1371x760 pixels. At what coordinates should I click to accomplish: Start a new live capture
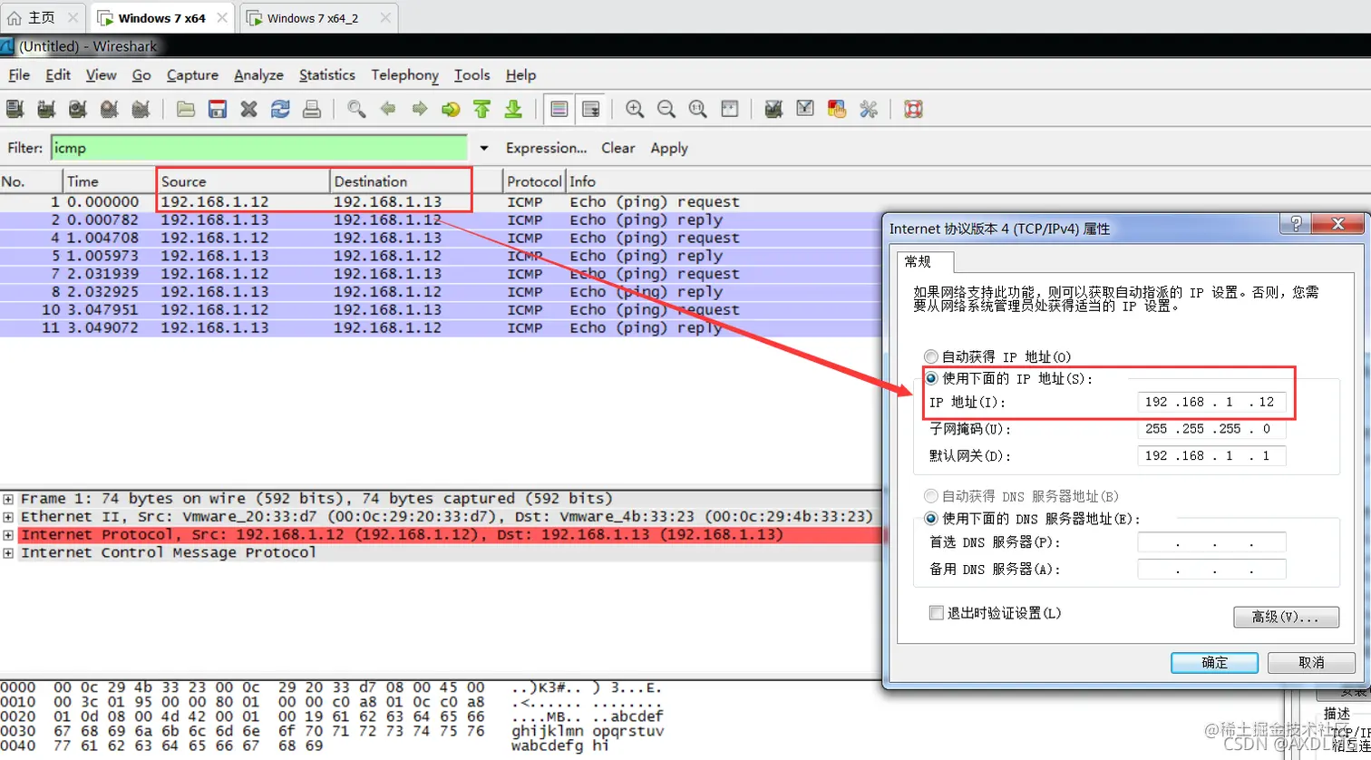(78, 110)
